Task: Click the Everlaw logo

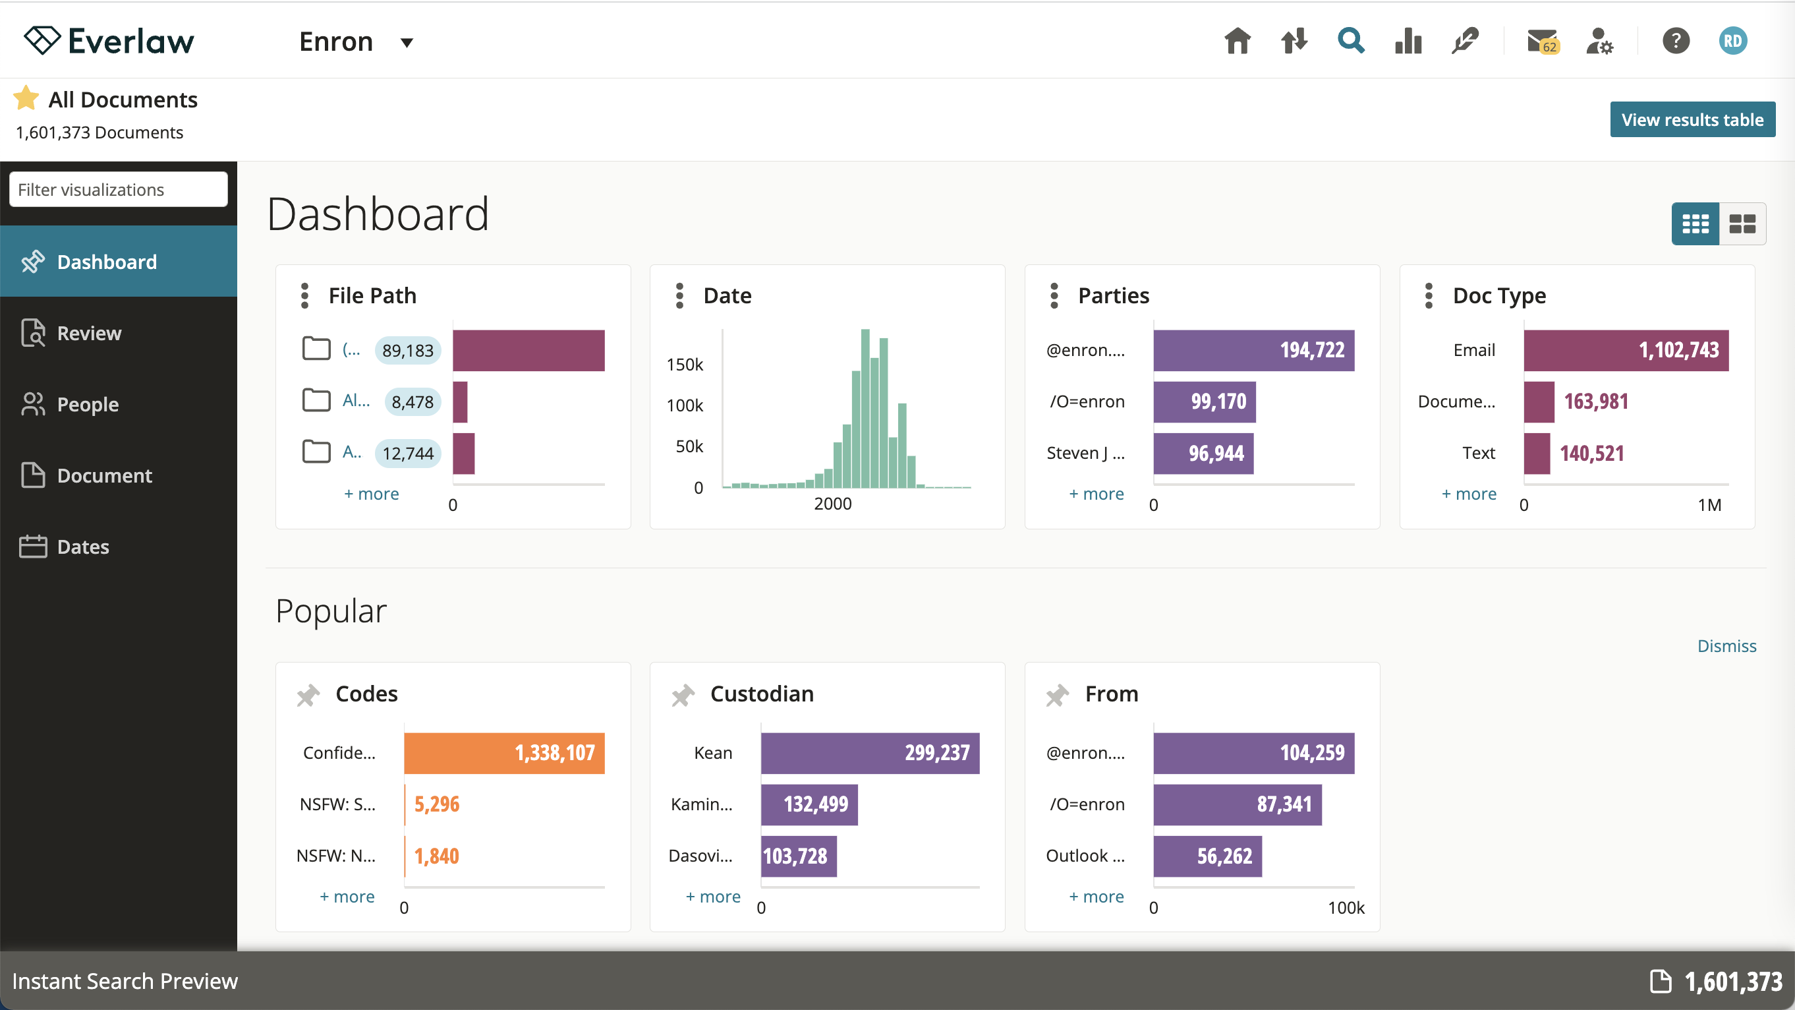Action: tap(109, 41)
